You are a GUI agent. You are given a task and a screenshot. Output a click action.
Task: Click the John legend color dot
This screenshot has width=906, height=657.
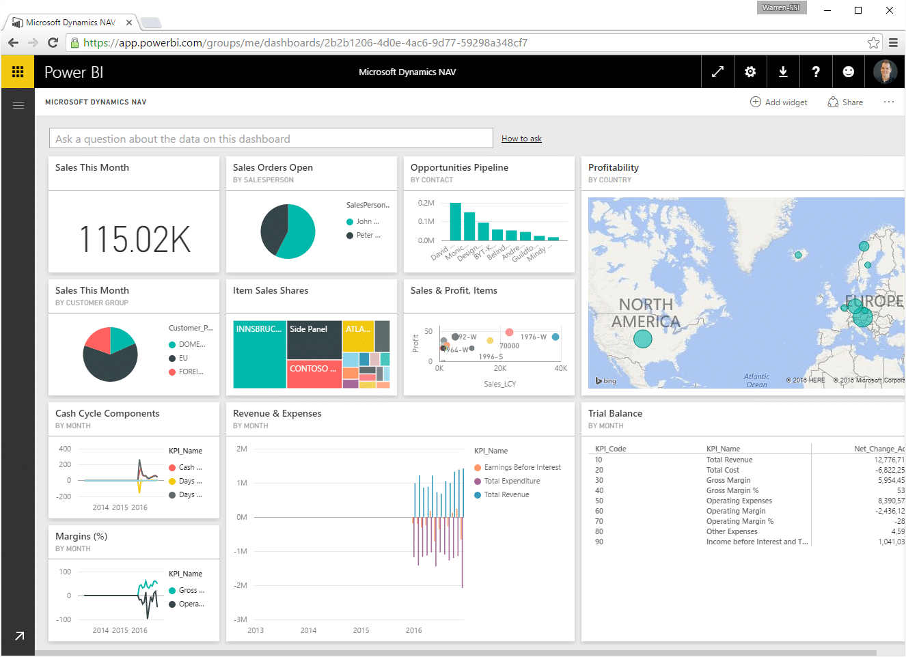350,221
